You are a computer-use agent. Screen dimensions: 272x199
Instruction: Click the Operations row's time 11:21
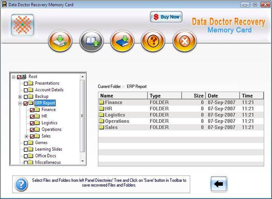pos(248,121)
